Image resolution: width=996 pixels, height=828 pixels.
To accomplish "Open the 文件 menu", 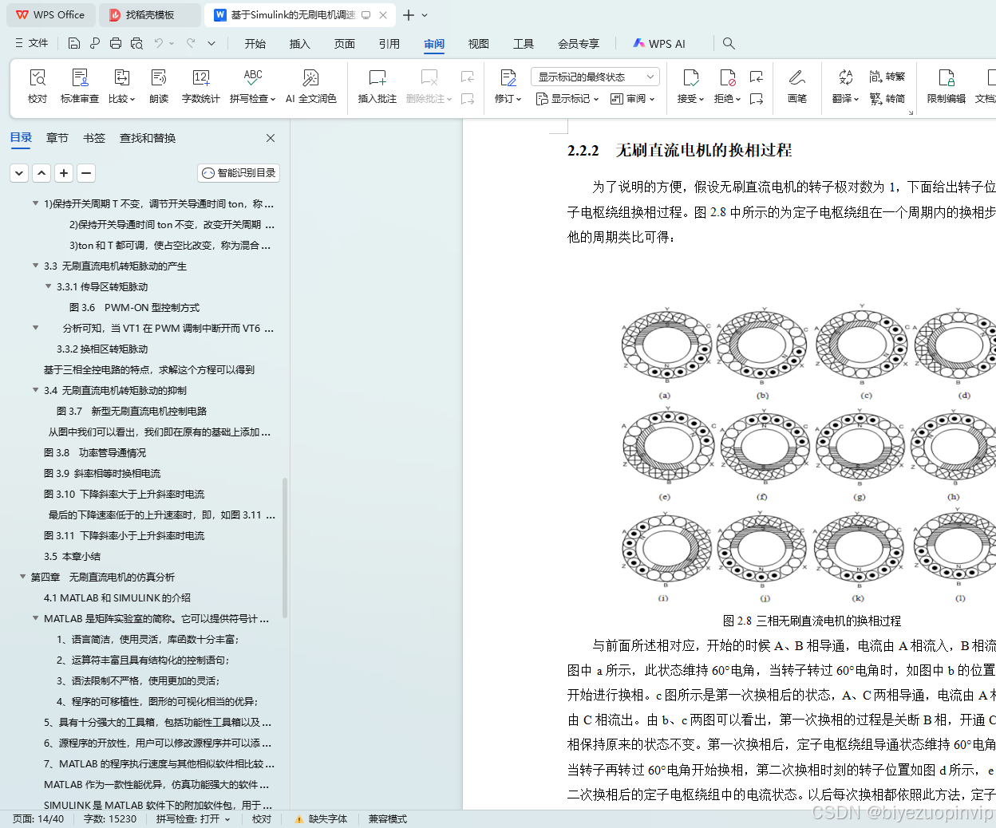I will [31, 43].
